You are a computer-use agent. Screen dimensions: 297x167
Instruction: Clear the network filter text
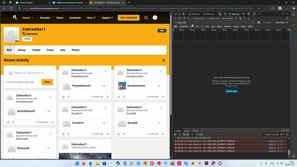coord(259,23)
